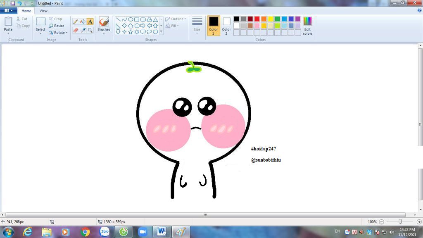Viewport: 423px width, 238px height.
Task: Choose the Cloud callout shape
Action: coord(155,32)
